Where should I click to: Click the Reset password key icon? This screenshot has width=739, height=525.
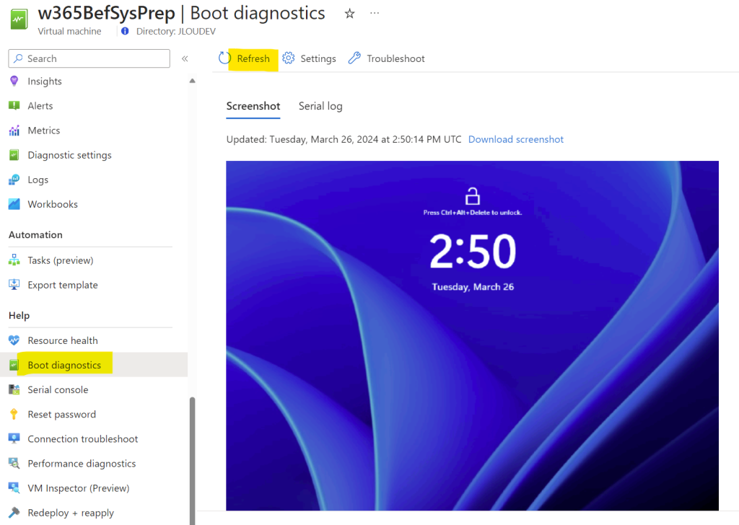pos(14,414)
